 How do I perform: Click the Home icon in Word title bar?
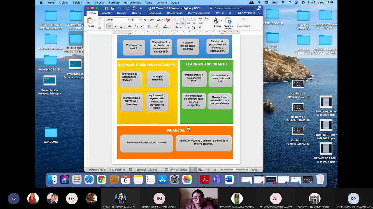point(106,8)
